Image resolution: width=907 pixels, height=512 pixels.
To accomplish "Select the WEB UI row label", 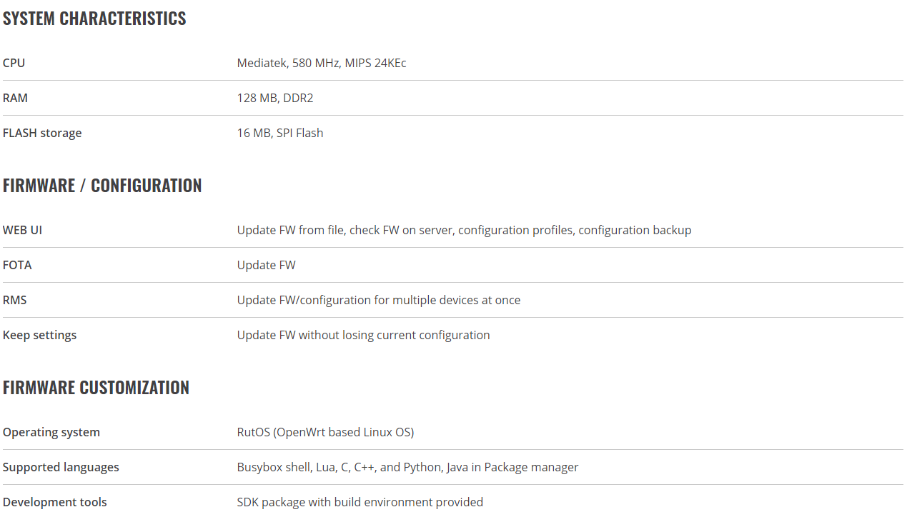I will pyautogui.click(x=22, y=230).
